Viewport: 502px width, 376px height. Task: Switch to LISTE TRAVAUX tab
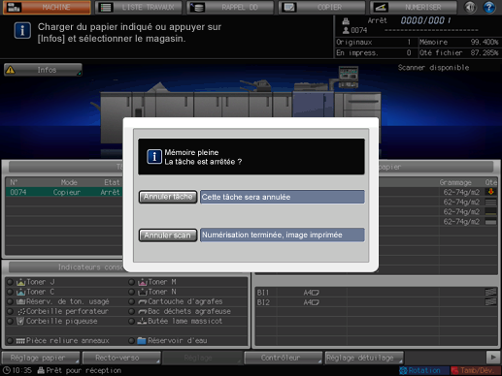[139, 7]
